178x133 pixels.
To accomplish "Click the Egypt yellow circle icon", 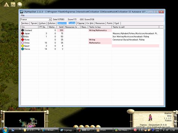I will click(23, 46).
